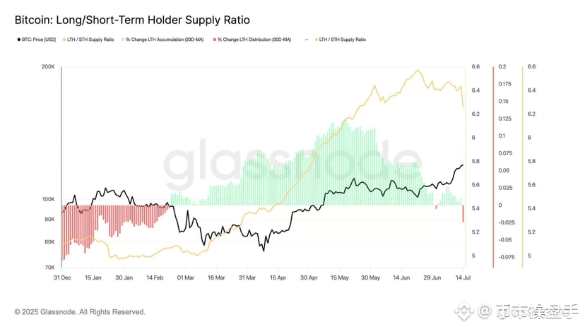Select the 01 Mar date axis label
Image resolution: width=585 pixels, height=329 pixels.
point(185,278)
